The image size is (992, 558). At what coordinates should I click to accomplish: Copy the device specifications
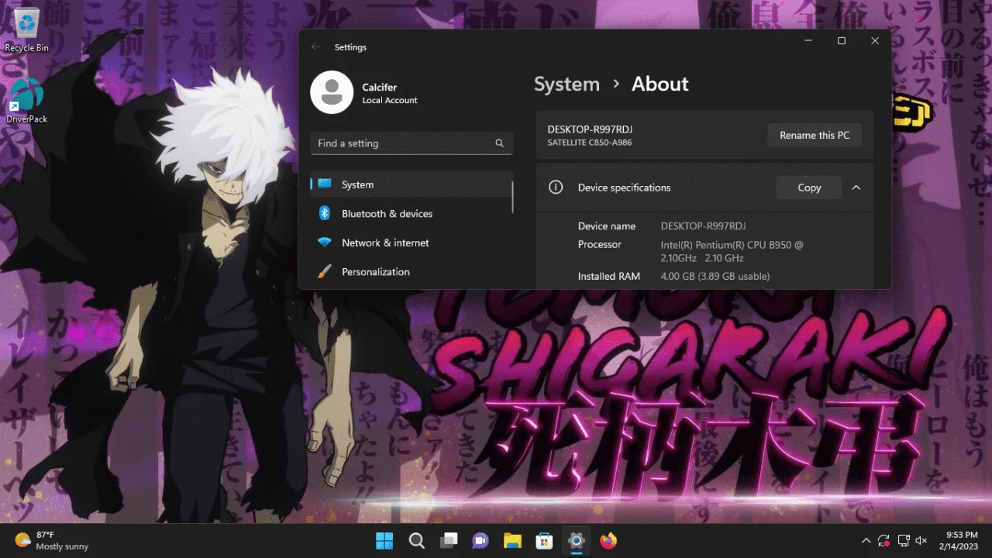[x=809, y=188]
